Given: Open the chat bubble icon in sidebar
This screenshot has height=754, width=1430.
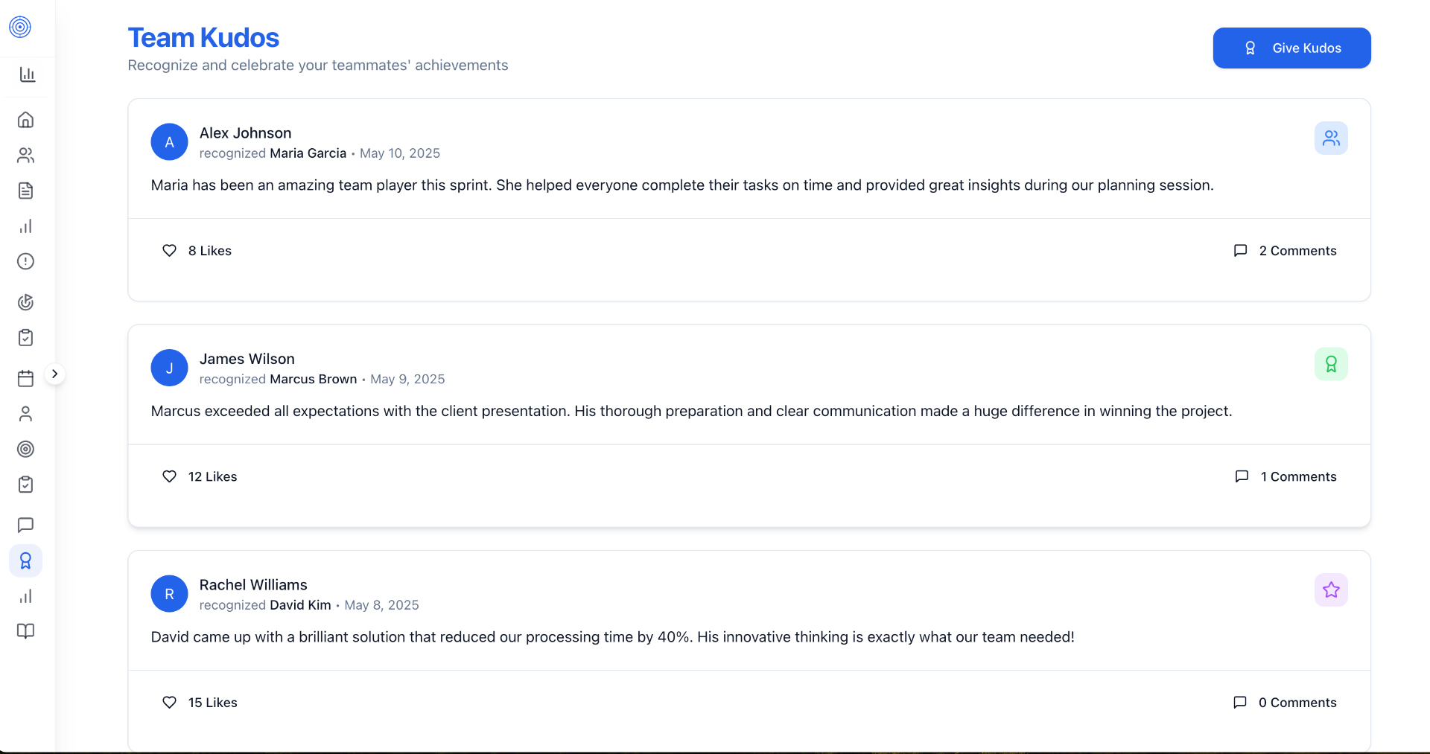Looking at the screenshot, I should coord(25,525).
